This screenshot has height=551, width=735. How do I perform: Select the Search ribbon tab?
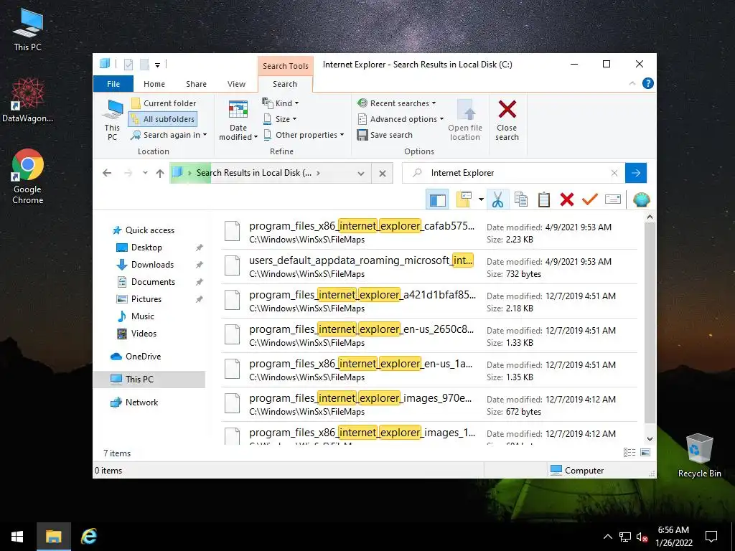pos(285,84)
